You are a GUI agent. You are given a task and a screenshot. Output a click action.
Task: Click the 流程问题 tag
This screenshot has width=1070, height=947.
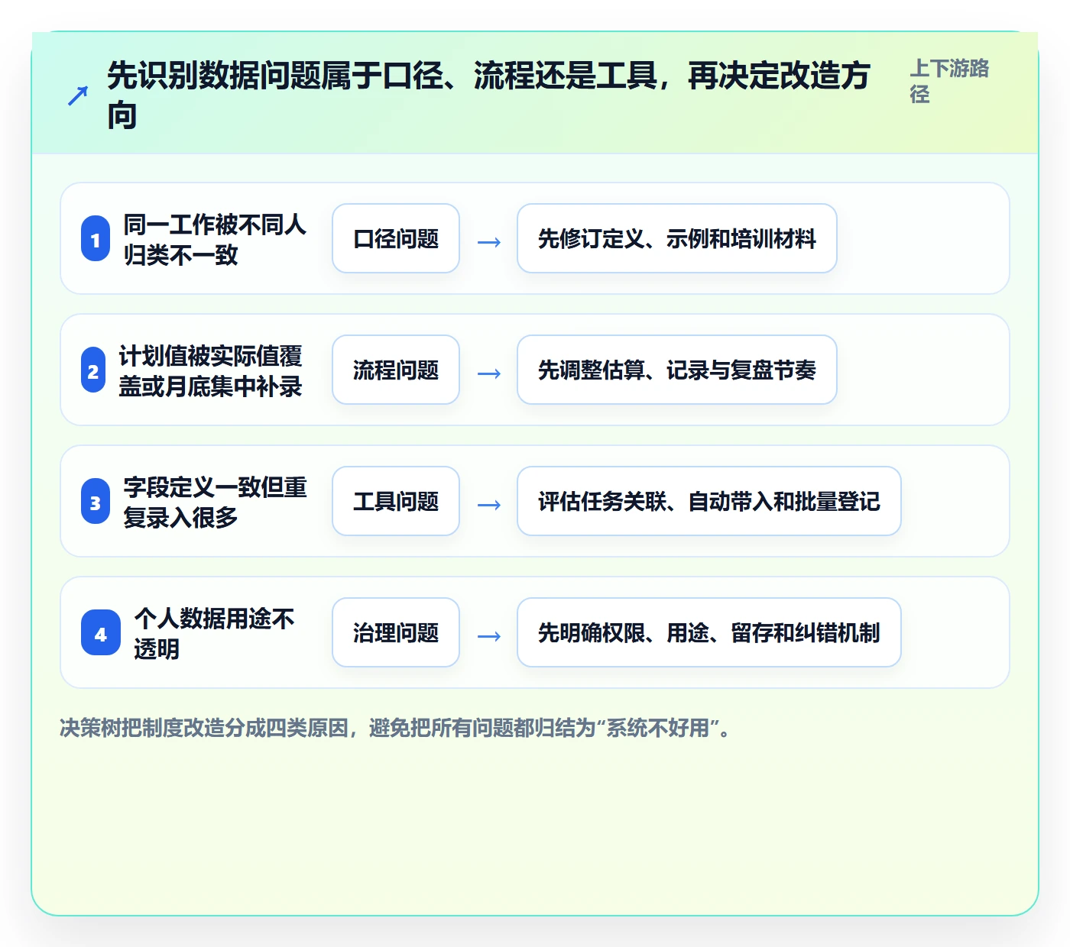(x=396, y=370)
